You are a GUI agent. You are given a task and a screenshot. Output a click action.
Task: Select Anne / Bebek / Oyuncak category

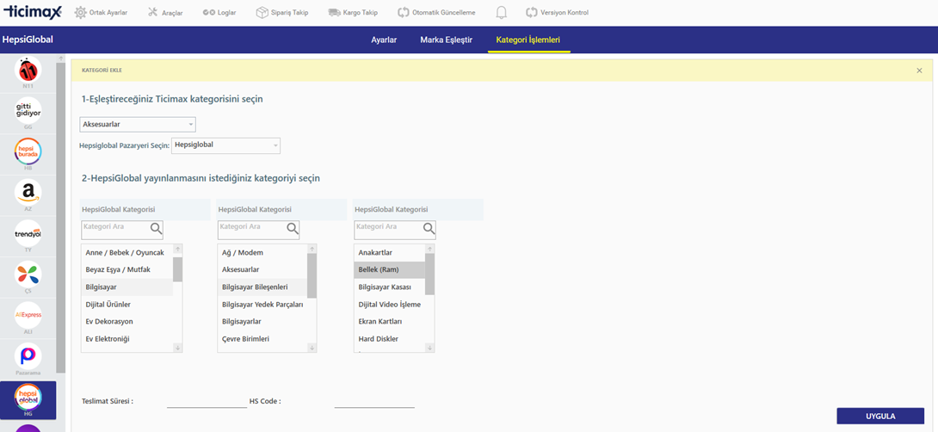tap(127, 252)
